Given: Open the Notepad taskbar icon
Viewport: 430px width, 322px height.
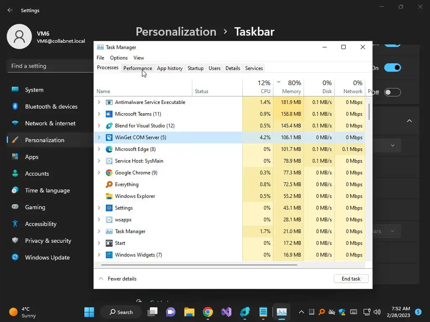Looking at the screenshot, I should tap(263, 312).
